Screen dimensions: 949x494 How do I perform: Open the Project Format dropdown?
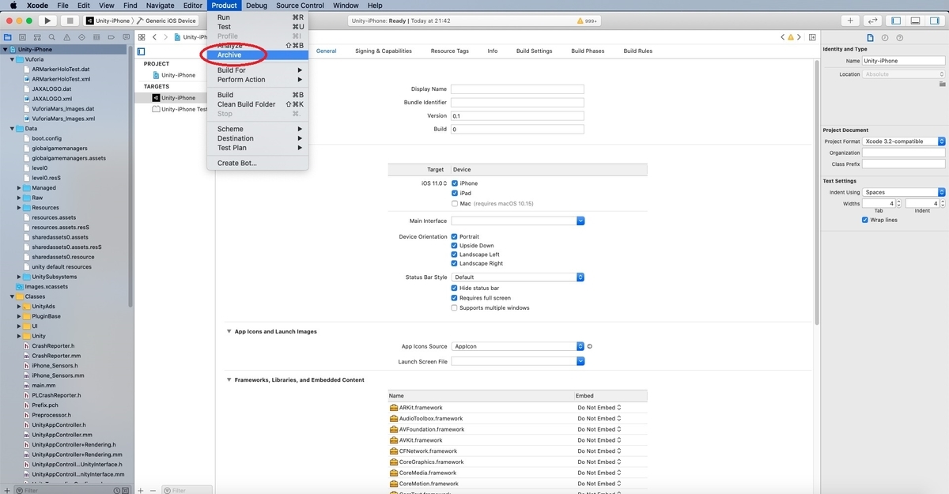click(x=904, y=141)
